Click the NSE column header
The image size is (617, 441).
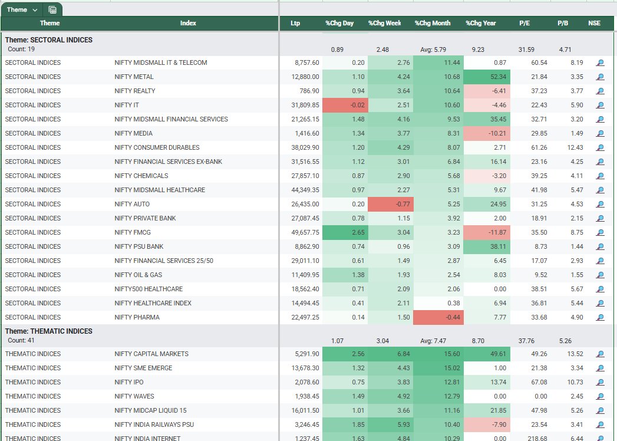pyautogui.click(x=594, y=23)
